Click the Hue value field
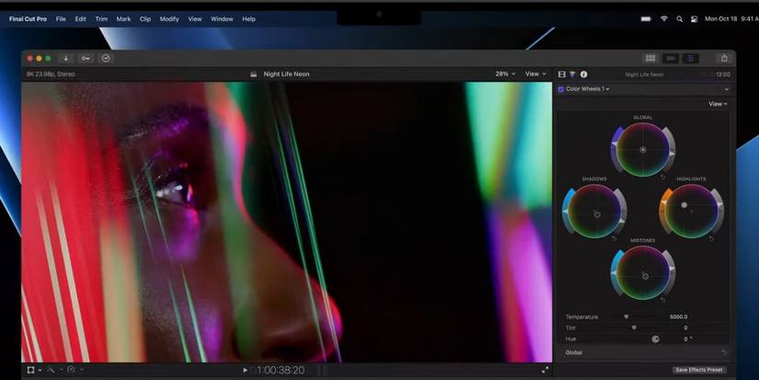The image size is (759, 380). (x=686, y=339)
